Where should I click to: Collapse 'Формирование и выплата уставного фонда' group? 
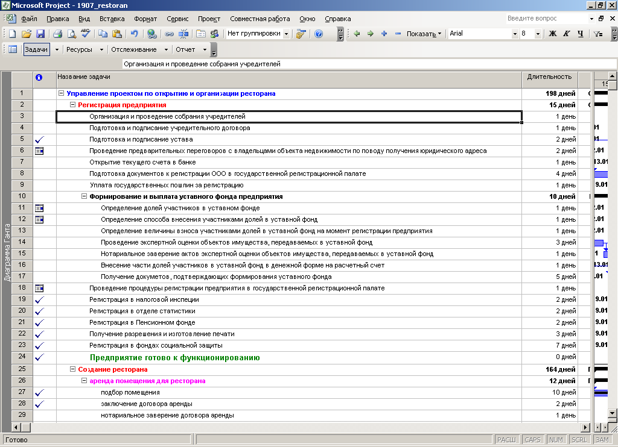tap(84, 196)
